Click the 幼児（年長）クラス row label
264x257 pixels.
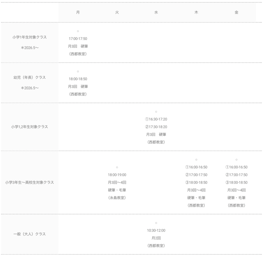[x=29, y=77]
